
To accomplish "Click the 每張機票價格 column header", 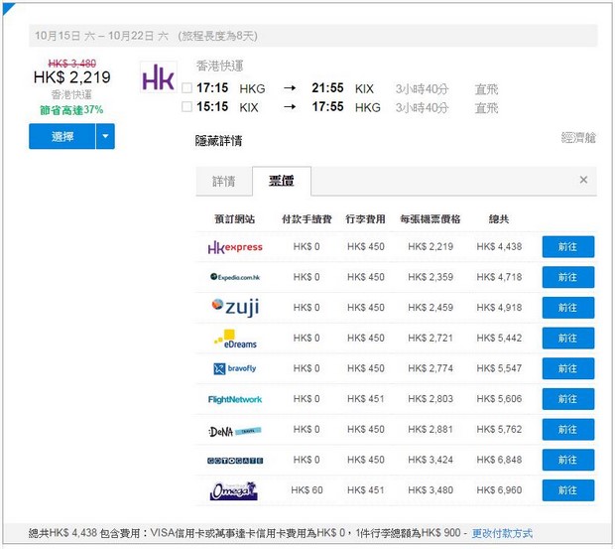I will click(x=430, y=219).
